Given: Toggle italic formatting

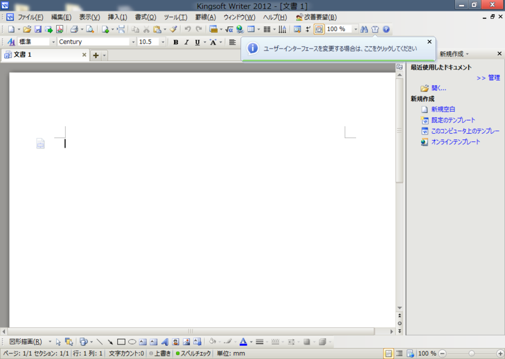Looking at the screenshot, I should [x=186, y=42].
